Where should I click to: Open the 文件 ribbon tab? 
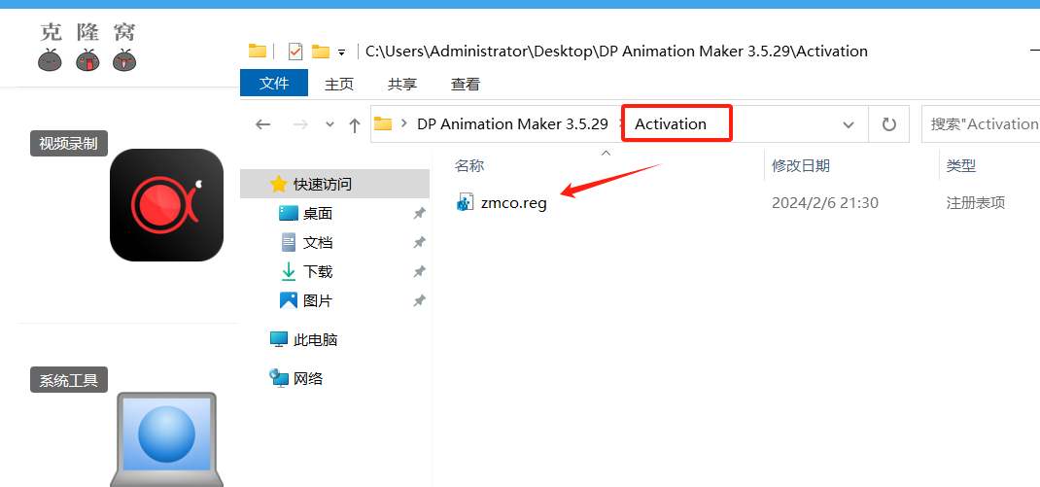tap(274, 84)
